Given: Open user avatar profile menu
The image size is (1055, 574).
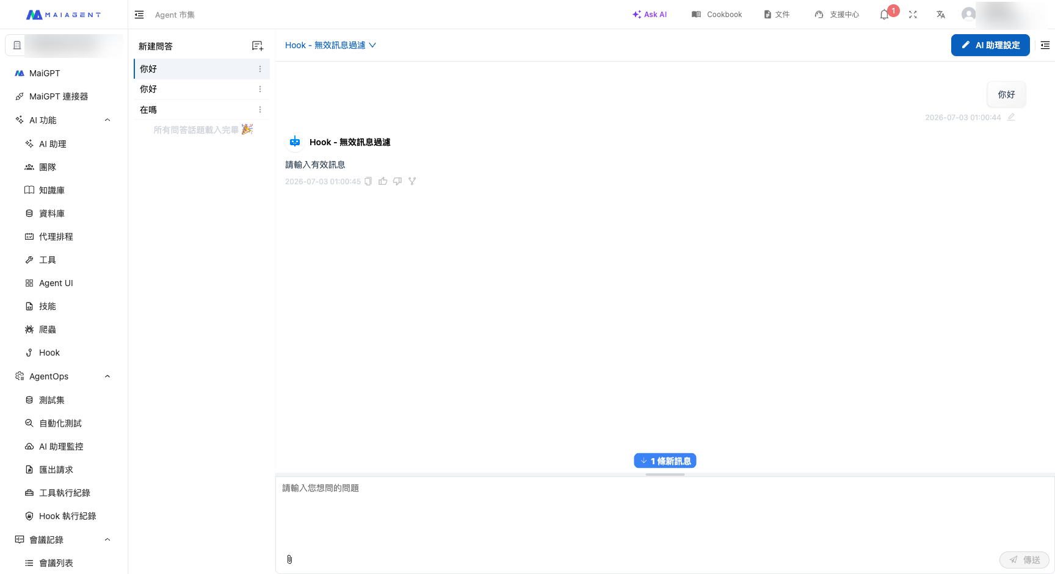Looking at the screenshot, I should (x=968, y=14).
